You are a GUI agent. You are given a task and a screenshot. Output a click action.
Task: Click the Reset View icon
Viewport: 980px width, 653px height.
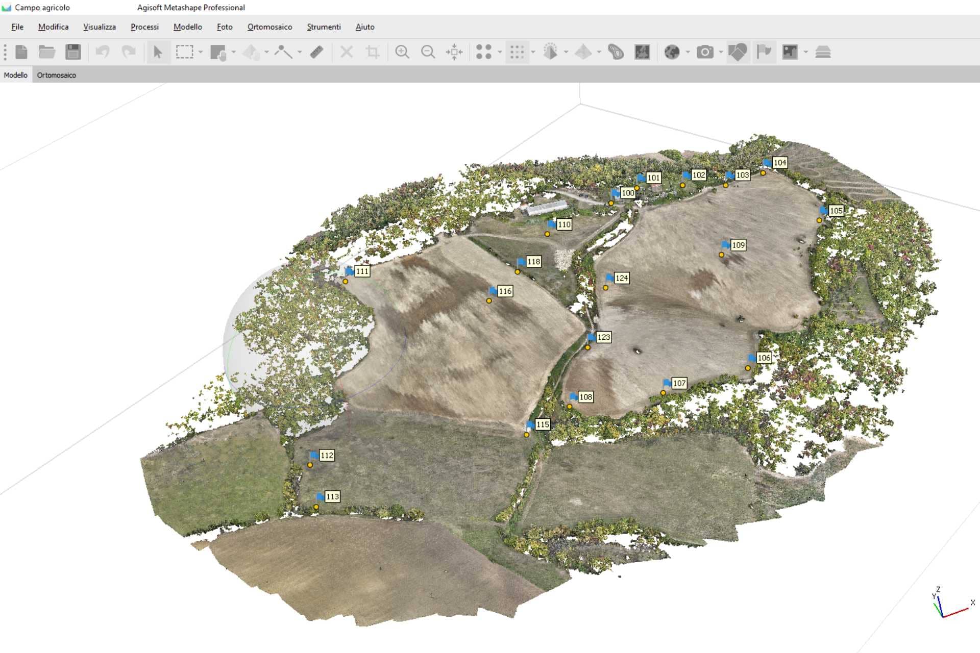tap(454, 52)
